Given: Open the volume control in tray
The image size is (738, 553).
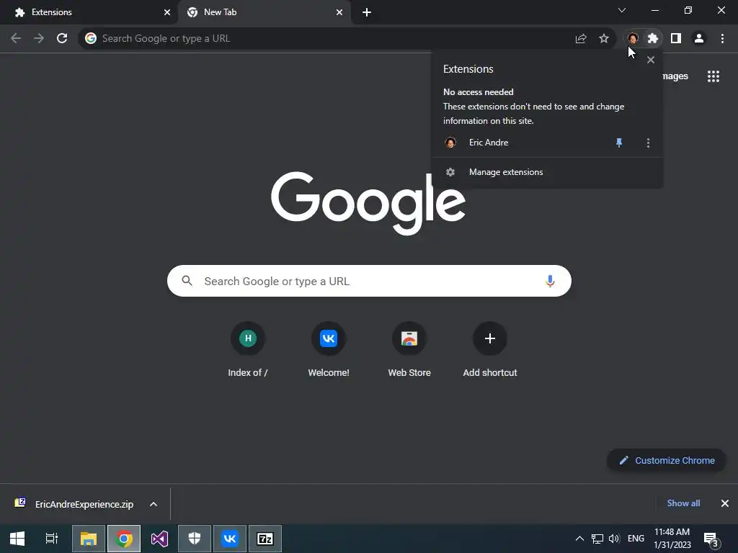Looking at the screenshot, I should click(x=614, y=539).
